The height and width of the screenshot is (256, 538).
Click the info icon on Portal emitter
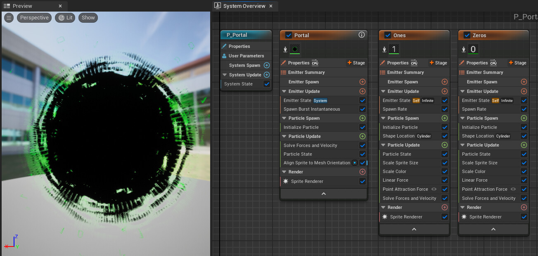point(362,35)
